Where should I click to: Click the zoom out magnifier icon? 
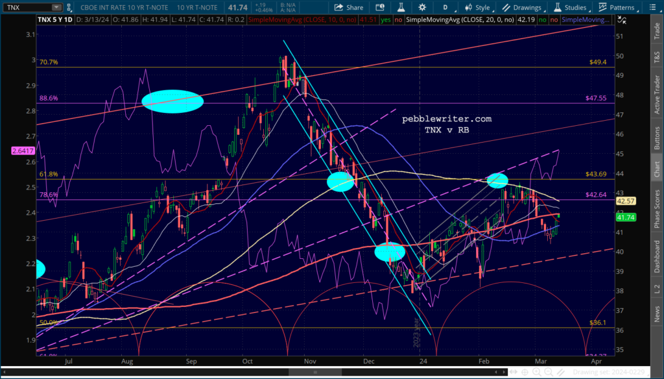coord(549,373)
